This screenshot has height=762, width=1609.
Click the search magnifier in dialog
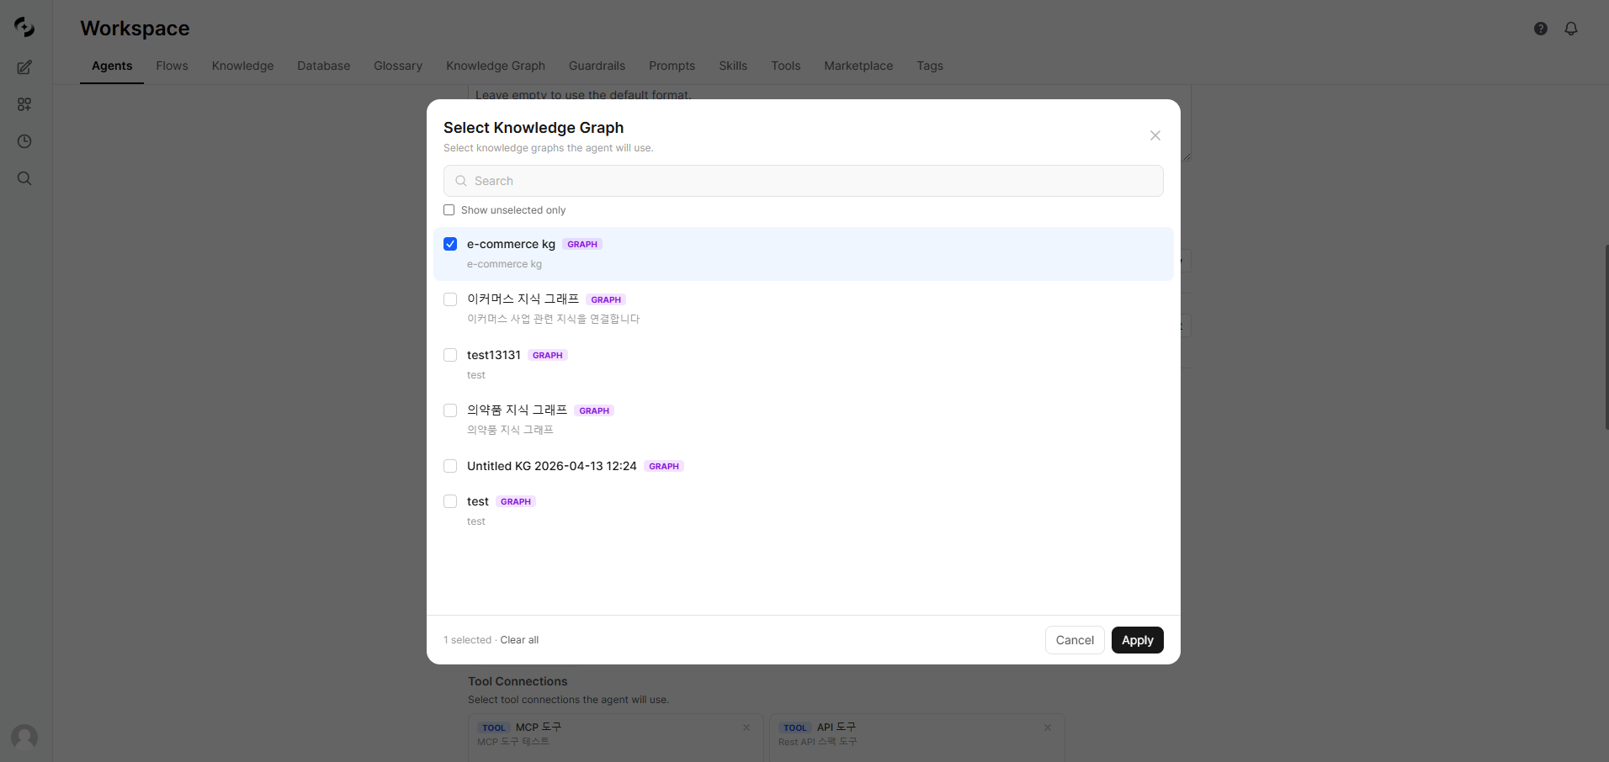[x=461, y=181]
